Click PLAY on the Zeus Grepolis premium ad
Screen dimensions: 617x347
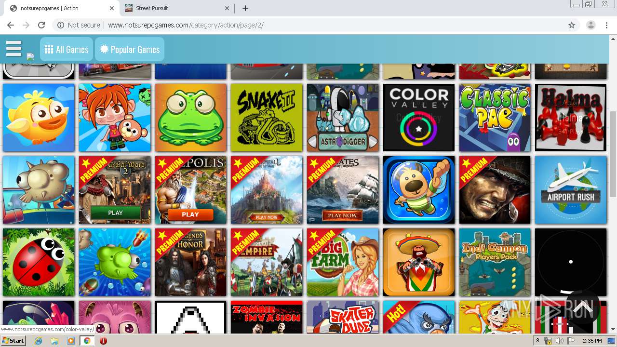coord(190,214)
